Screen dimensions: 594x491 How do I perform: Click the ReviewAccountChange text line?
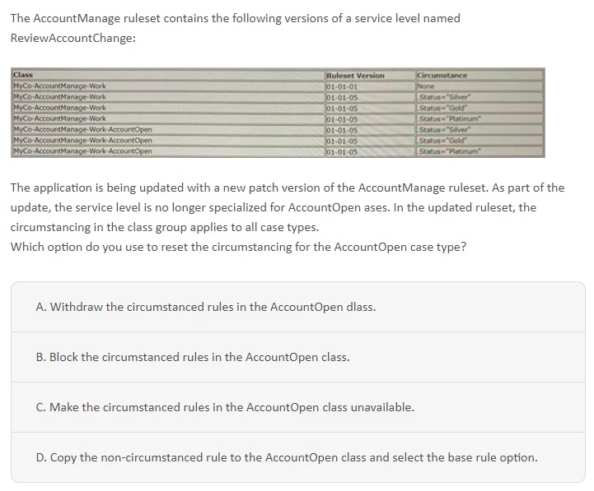(x=73, y=39)
